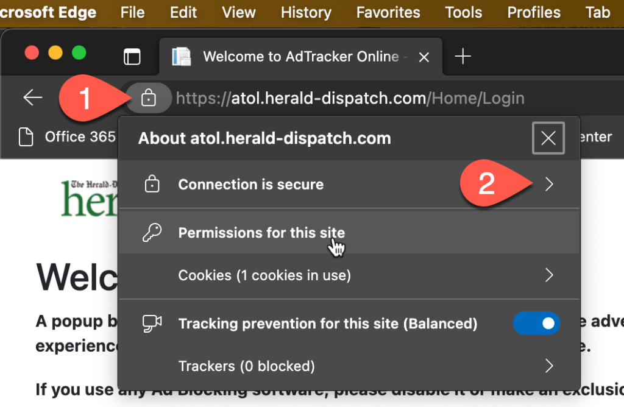Expand Connection is secure details chevron

click(x=549, y=185)
